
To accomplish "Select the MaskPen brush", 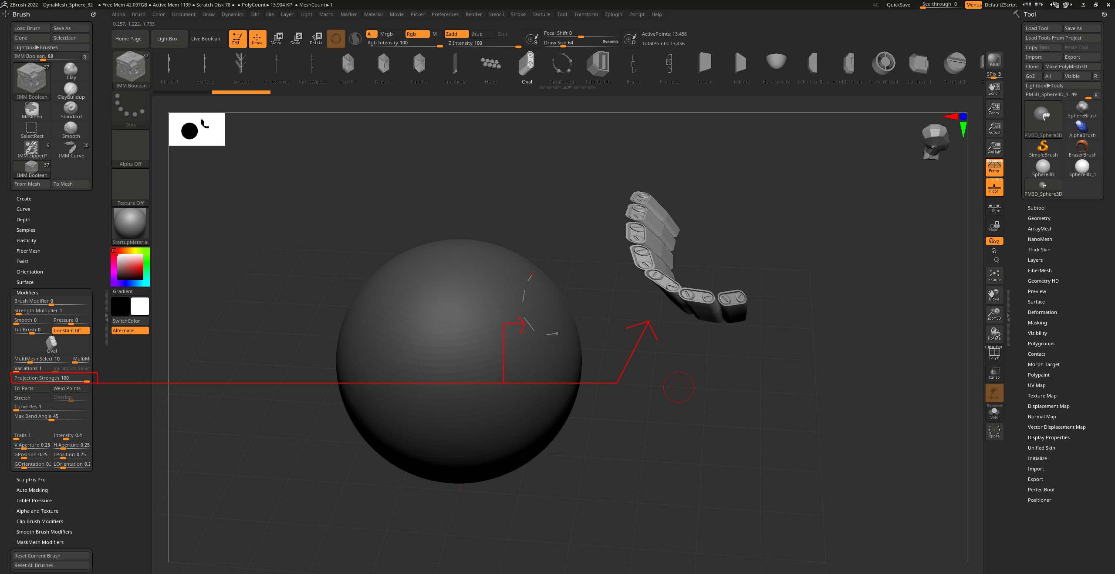I will coord(32,111).
